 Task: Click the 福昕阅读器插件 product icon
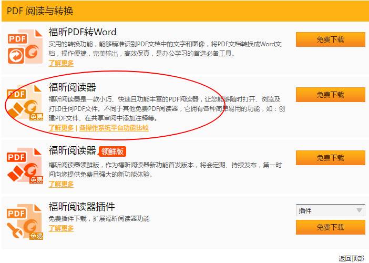25,222
